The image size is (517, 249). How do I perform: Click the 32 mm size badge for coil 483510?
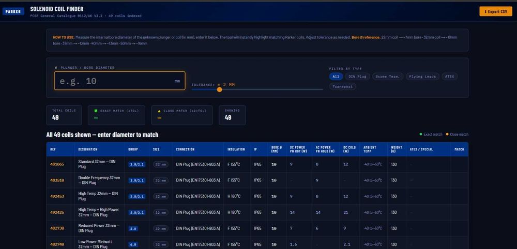(161, 180)
